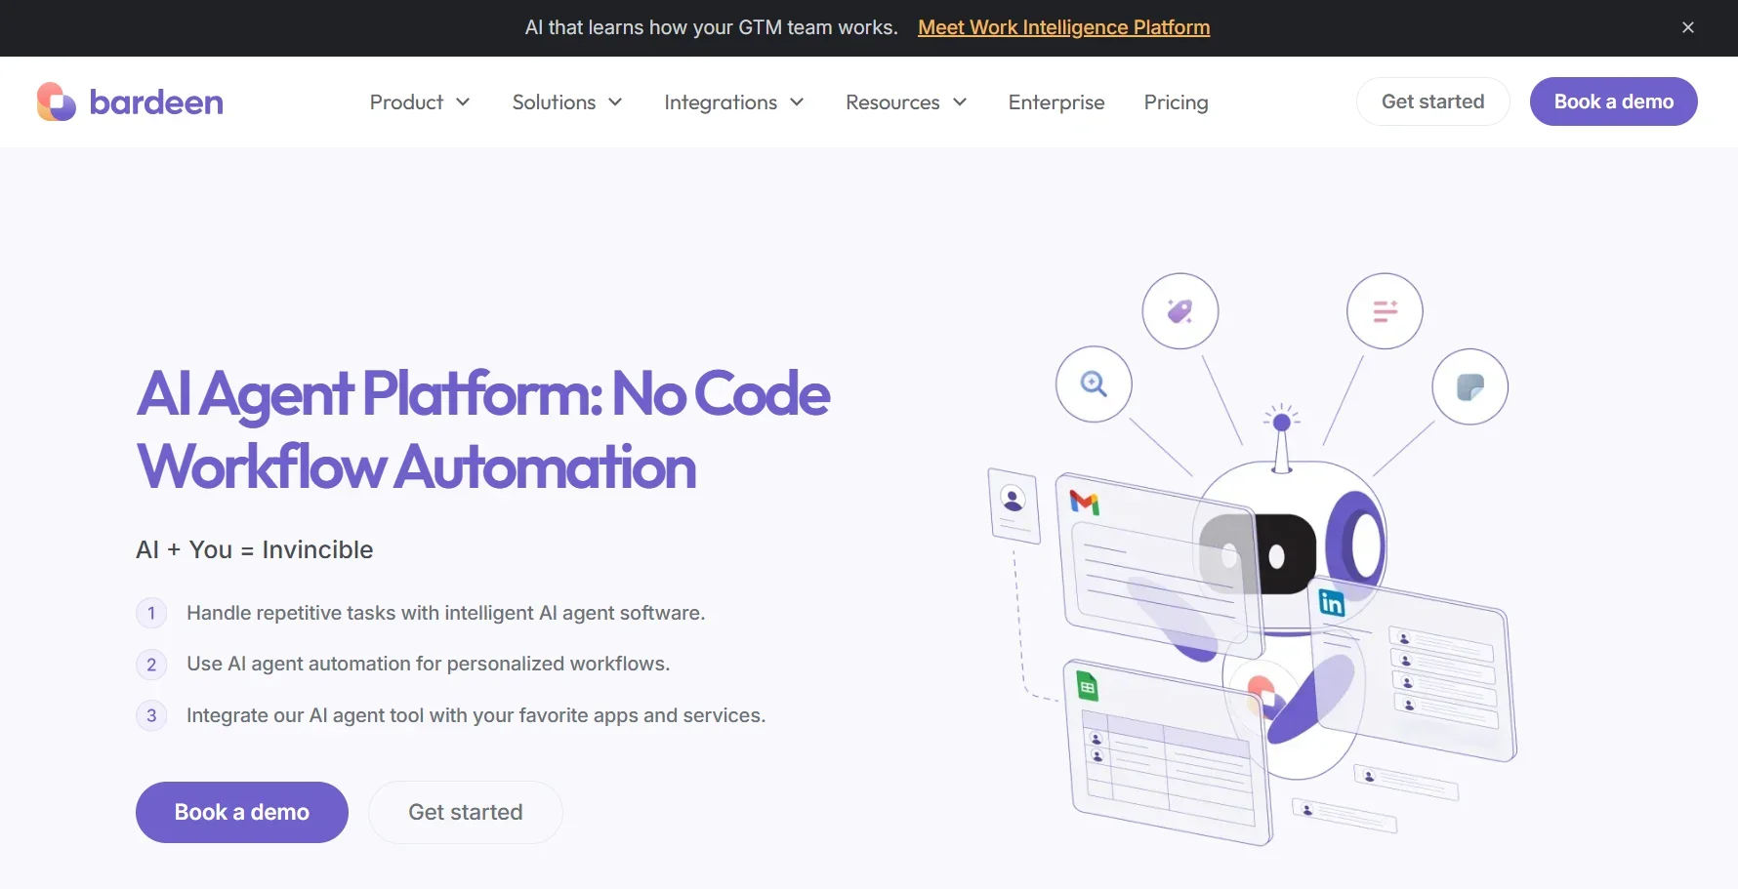Open the Resources dropdown menu
This screenshot has height=889, width=1738.
(x=906, y=102)
